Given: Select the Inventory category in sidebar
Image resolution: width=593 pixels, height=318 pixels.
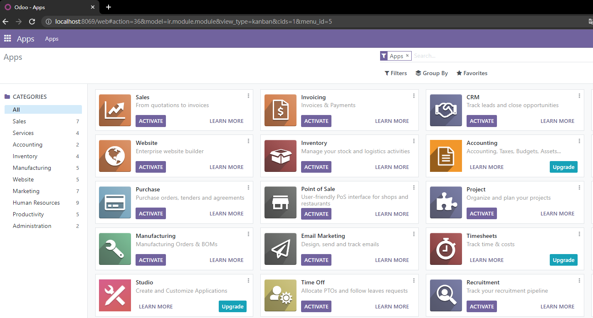Looking at the screenshot, I should pos(43,156).
